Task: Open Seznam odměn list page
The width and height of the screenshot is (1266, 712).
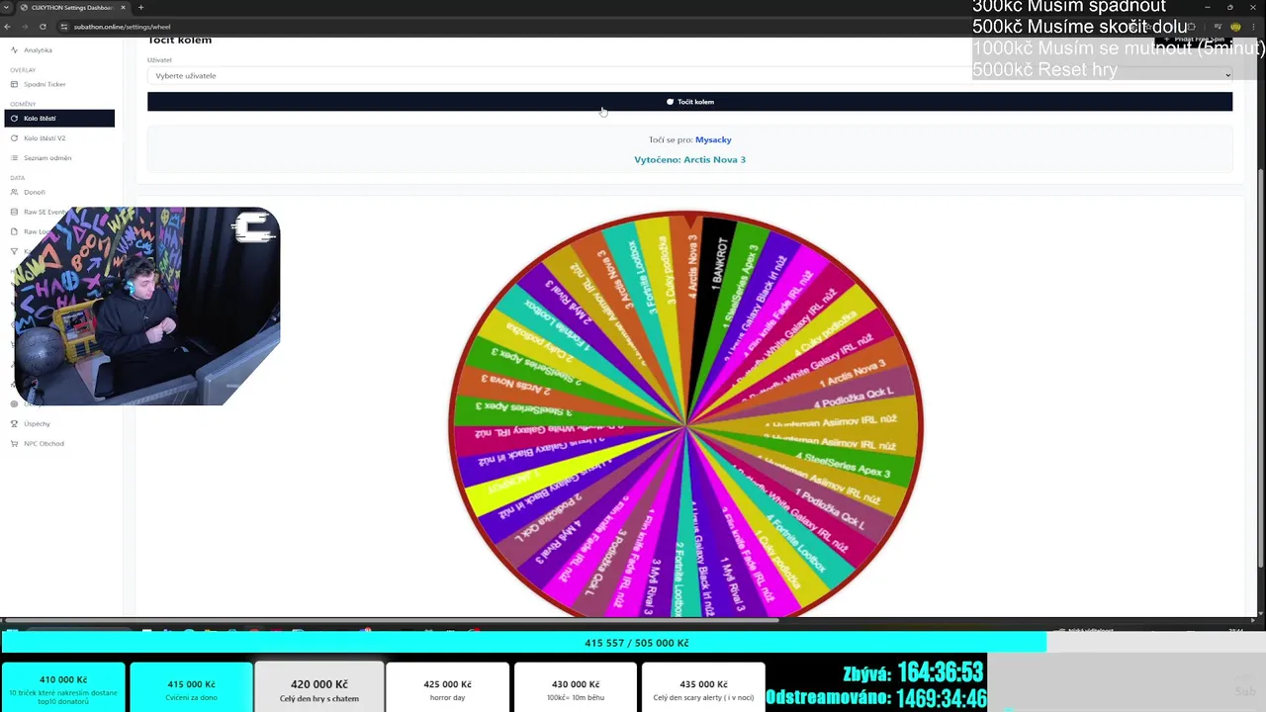Action: (47, 158)
